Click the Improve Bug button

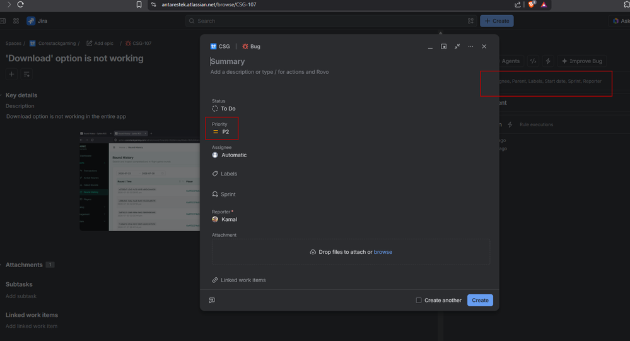tap(582, 61)
